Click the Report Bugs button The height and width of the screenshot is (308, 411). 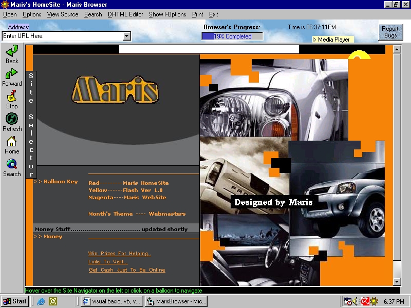point(390,32)
